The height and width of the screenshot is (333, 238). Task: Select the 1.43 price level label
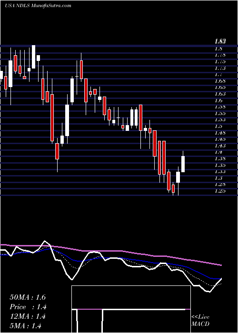tap(220, 146)
